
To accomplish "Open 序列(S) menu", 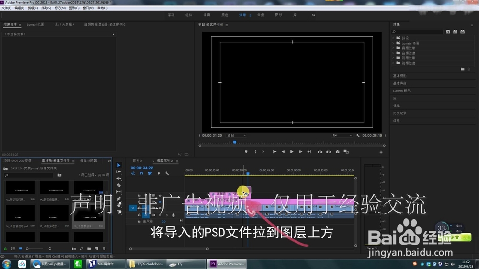I will pyautogui.click(x=46, y=8).
